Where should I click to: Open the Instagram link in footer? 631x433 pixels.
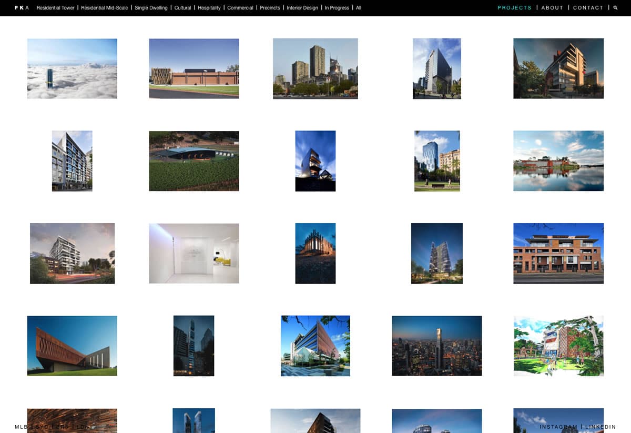(558, 427)
